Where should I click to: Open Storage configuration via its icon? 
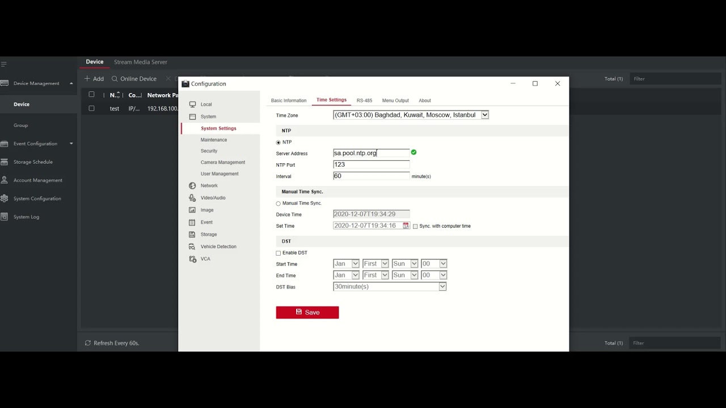(x=193, y=234)
